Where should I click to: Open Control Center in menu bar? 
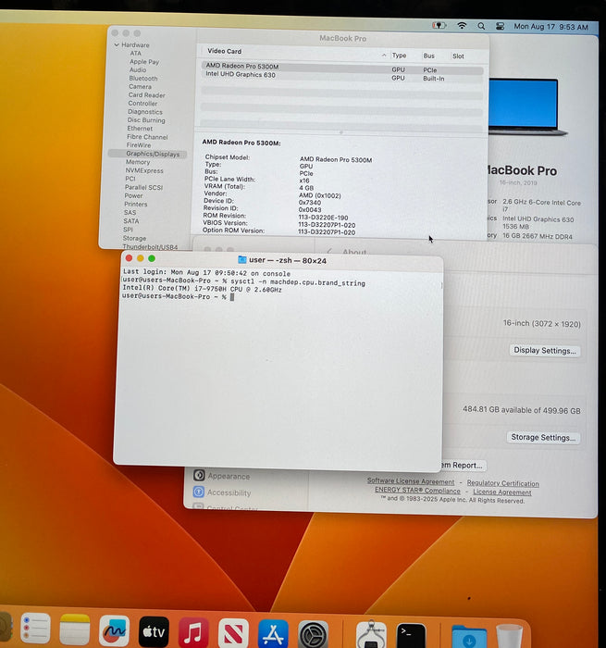point(500,27)
